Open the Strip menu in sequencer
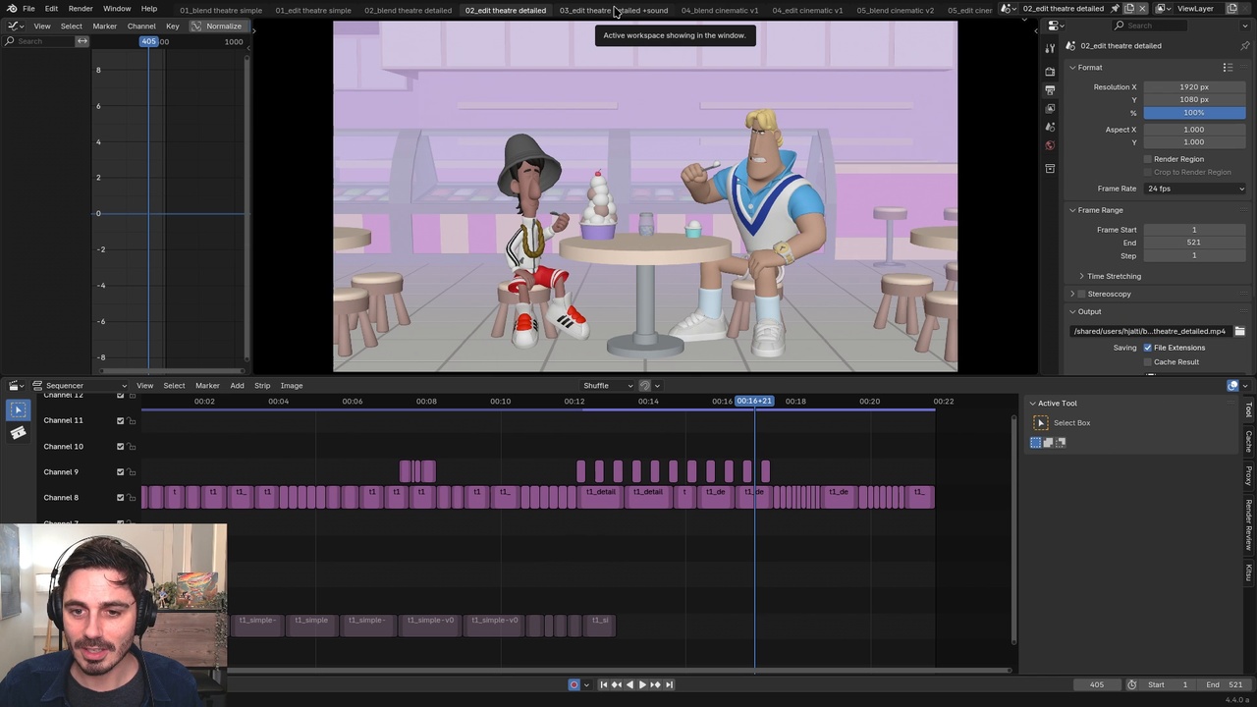The image size is (1257, 707). [262, 386]
